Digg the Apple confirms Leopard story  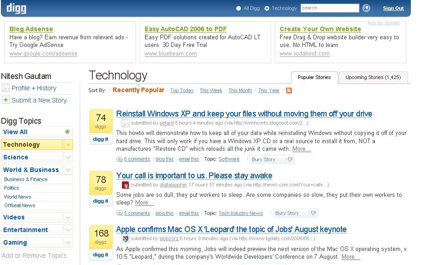click(x=100, y=255)
